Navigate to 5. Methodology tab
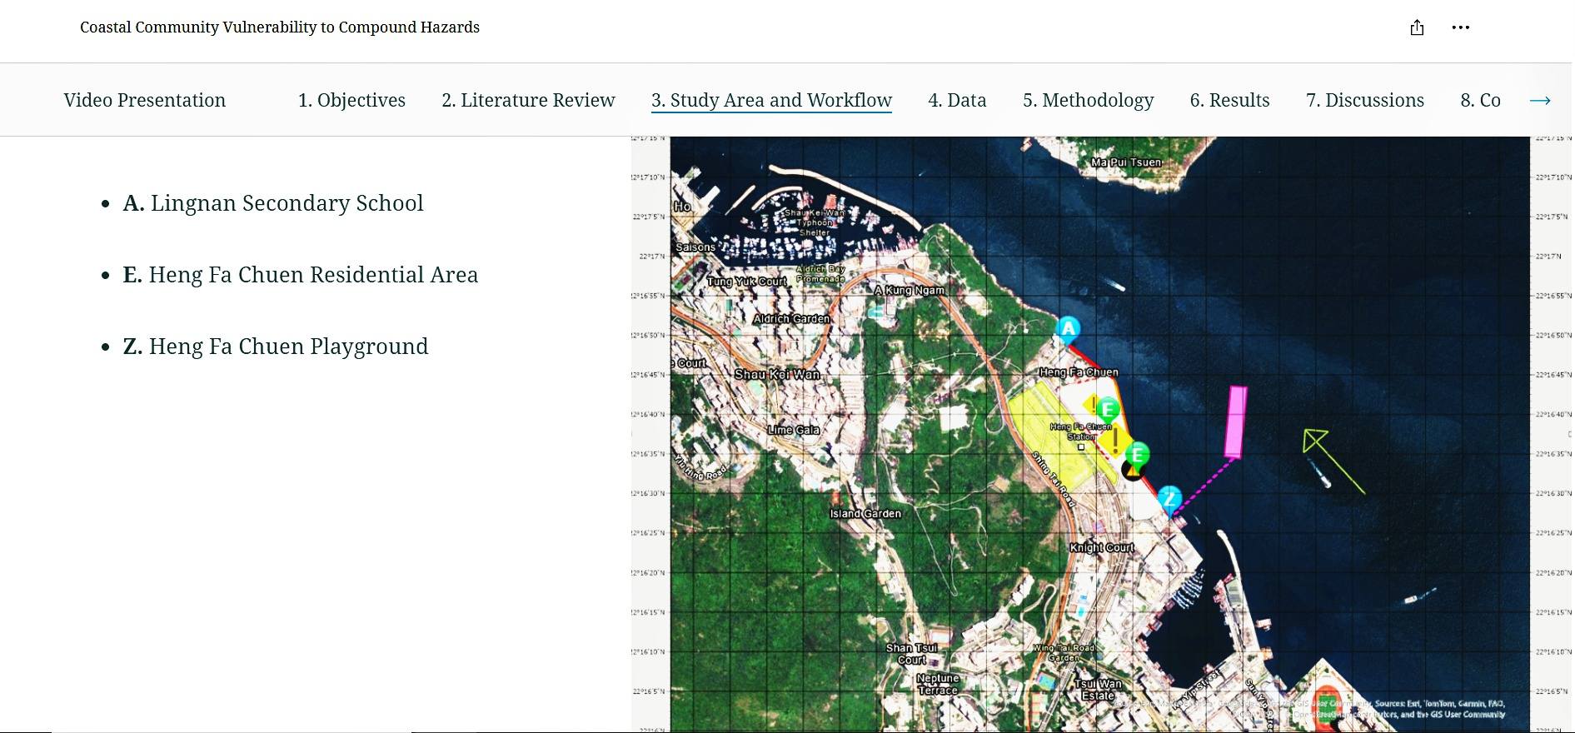Screen dimensions: 1575x733 [x=1088, y=100]
